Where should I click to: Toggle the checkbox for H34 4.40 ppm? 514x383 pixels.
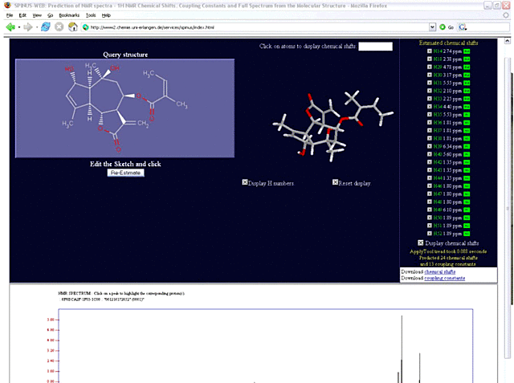point(430,107)
